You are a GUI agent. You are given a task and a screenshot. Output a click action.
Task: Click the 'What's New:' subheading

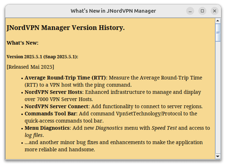[x=23, y=43]
